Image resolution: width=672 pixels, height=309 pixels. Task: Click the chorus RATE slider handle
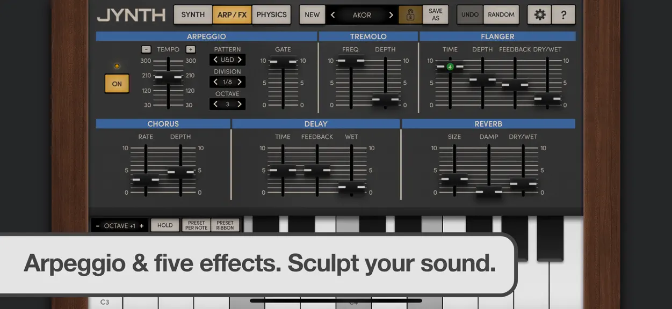pyautogui.click(x=146, y=180)
